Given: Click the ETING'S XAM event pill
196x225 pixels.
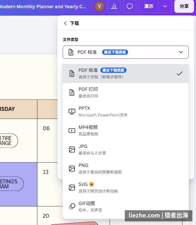Looking at the screenshot, I should [x=11, y=184].
